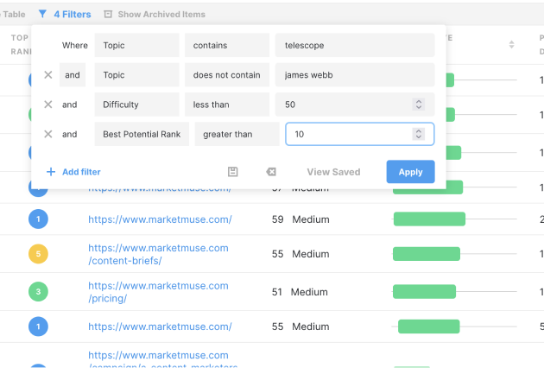Open Topic field dropdown in first filter row
Viewport: 544px width, 368px height.
[x=137, y=45]
